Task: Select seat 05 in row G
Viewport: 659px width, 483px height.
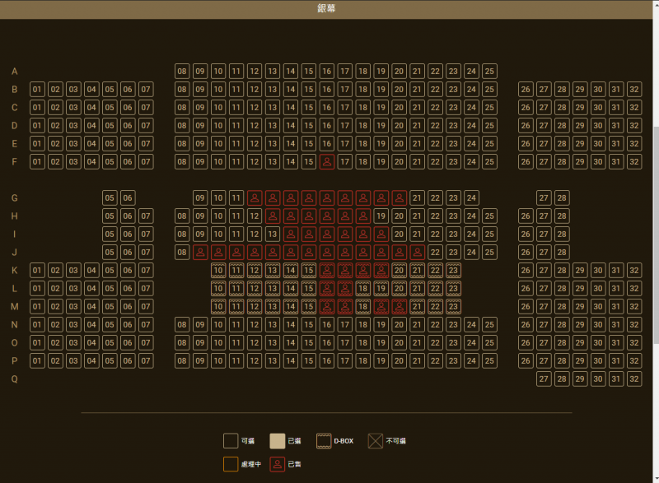Action: click(110, 198)
